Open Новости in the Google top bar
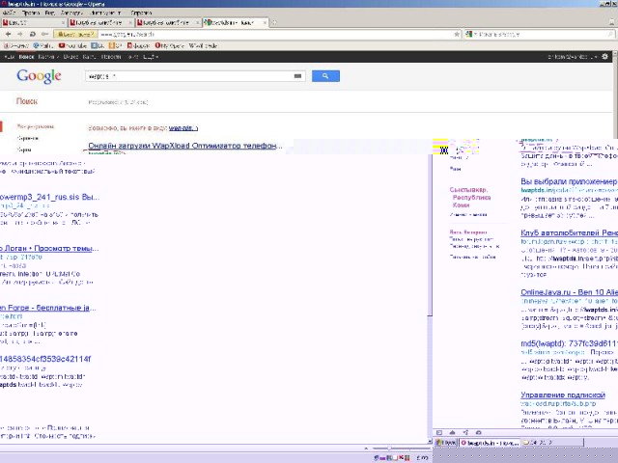The image size is (618, 463). pos(111,57)
